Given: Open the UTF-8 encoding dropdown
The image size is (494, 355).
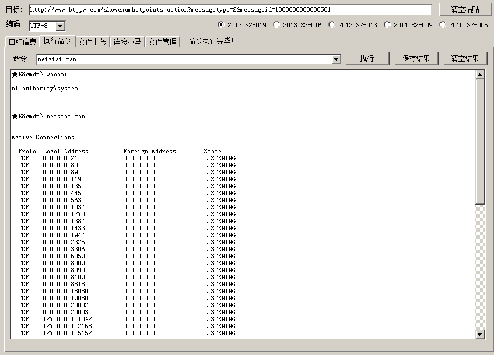Looking at the screenshot, I should 61,26.
